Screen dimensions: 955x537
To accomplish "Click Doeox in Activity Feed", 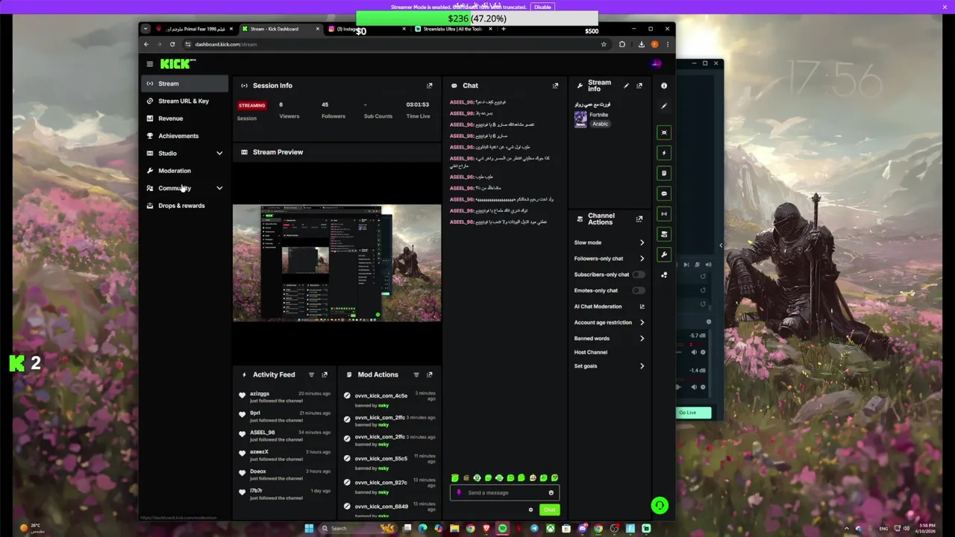I will pos(258,471).
